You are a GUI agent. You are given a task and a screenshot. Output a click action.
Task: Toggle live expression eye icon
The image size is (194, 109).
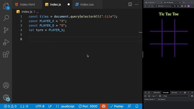[160, 96]
